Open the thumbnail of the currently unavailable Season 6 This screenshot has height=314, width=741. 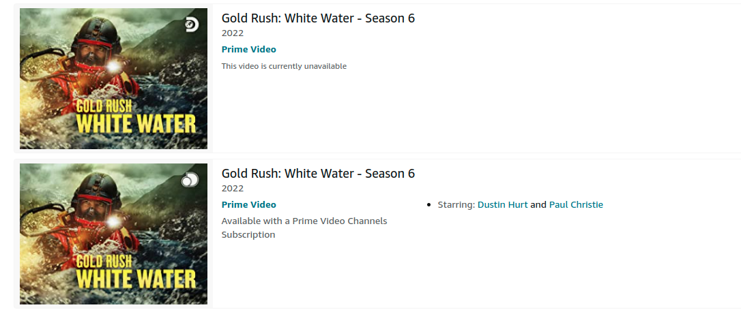pos(113,79)
